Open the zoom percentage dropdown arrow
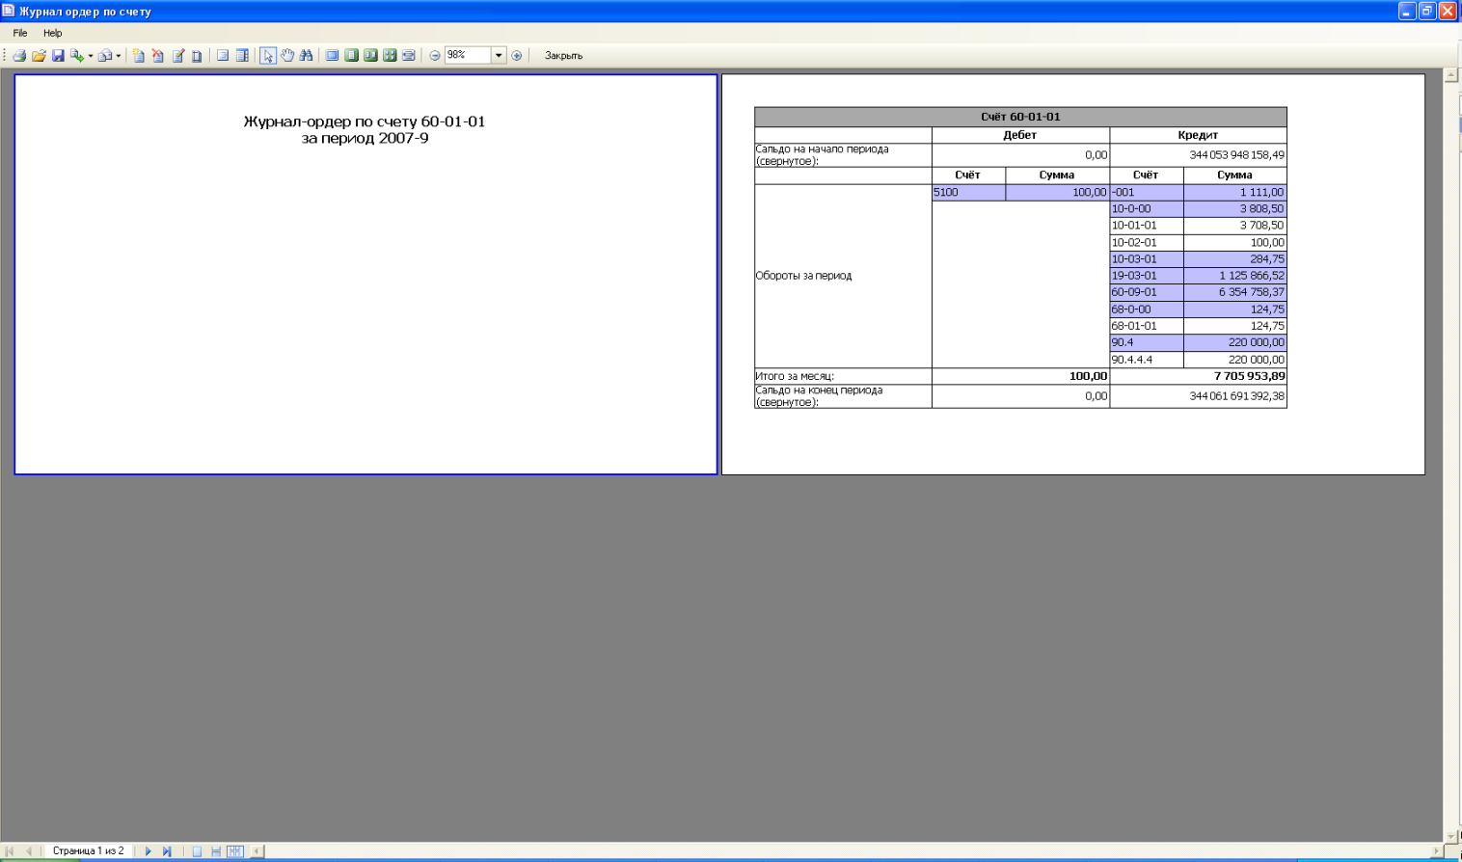 (499, 55)
